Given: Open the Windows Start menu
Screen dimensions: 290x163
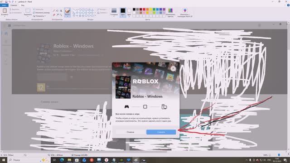Looking at the screenshot, I should (4, 160).
